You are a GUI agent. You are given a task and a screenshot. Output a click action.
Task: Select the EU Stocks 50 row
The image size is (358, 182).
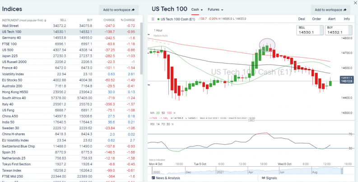(x=69, y=80)
